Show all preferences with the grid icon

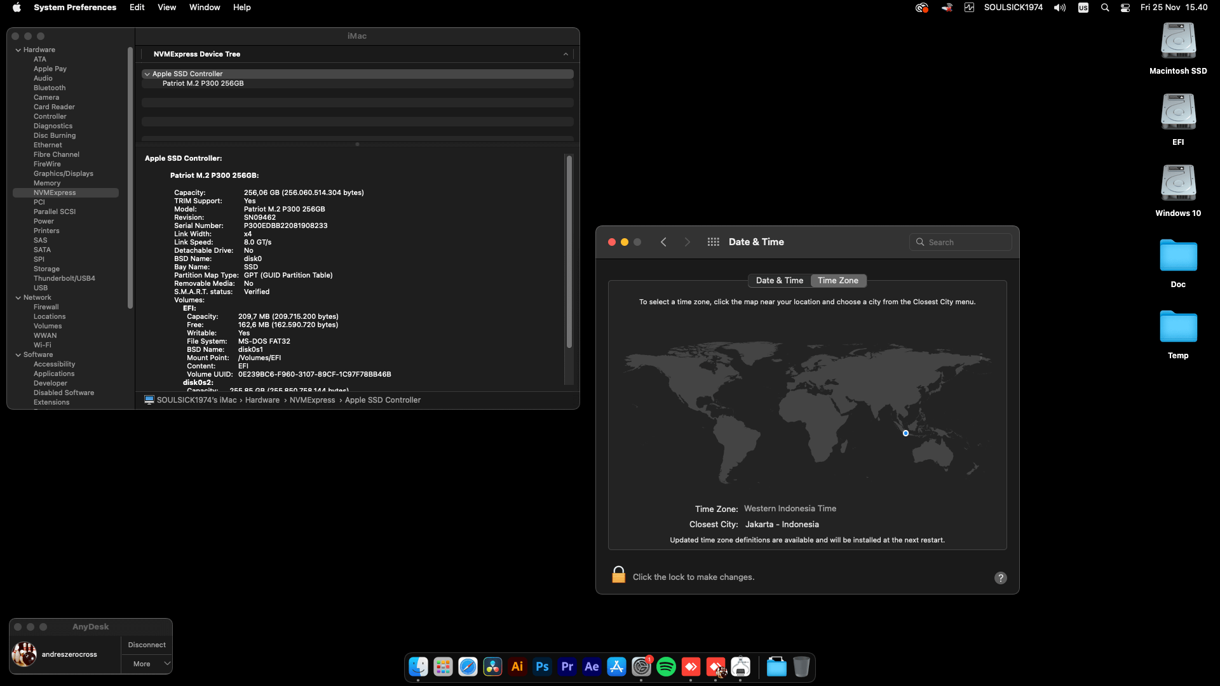pos(714,242)
